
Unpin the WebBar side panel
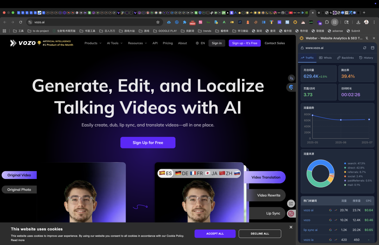[x=367, y=38]
